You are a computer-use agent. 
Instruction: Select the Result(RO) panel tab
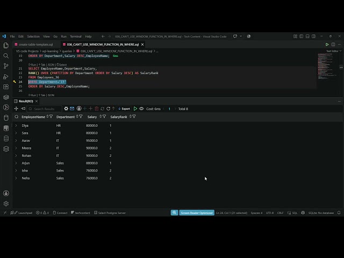coord(26,101)
